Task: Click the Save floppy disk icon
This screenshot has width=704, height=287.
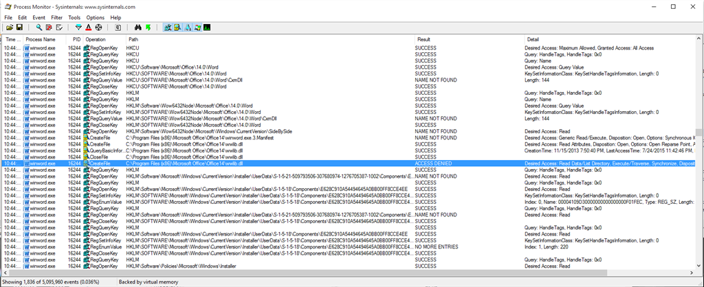Action: (19, 27)
